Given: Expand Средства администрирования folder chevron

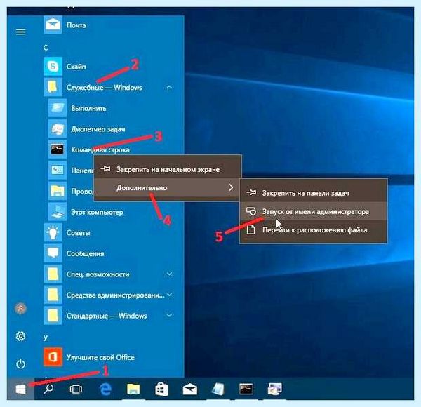Looking at the screenshot, I should (x=169, y=295).
